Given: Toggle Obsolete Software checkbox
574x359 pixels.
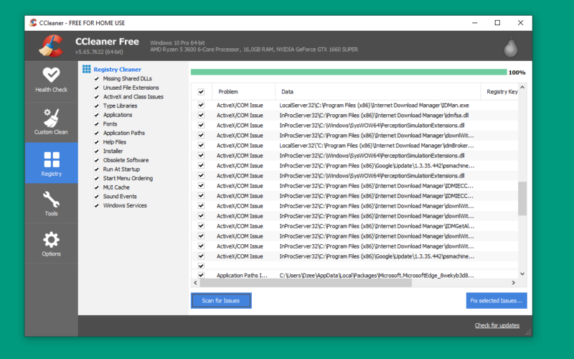Looking at the screenshot, I should tap(97, 160).
